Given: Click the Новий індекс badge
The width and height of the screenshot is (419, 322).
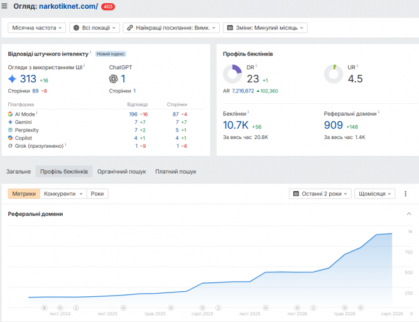Looking at the screenshot, I should [111, 53].
